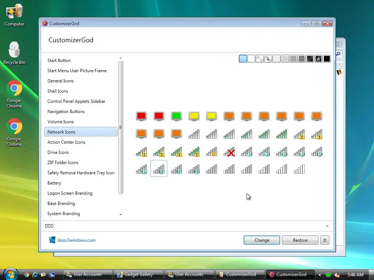374x280 pixels.
Task: Open the Battery category
Action: [x=81, y=183]
